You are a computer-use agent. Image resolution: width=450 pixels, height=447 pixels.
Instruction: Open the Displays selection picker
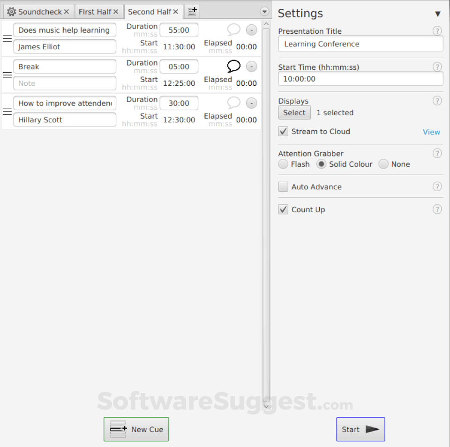pos(294,112)
